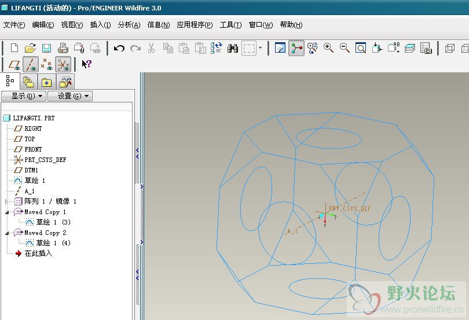Image resolution: width=469 pixels, height=320 pixels.
Task: Toggle coordinate systems display
Action: tap(63, 64)
